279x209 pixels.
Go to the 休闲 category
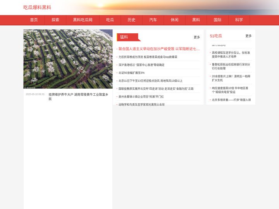tap(174, 20)
